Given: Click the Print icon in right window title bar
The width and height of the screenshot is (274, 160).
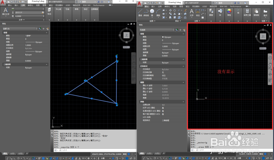Looking at the screenshot, I should [x=159, y=3].
